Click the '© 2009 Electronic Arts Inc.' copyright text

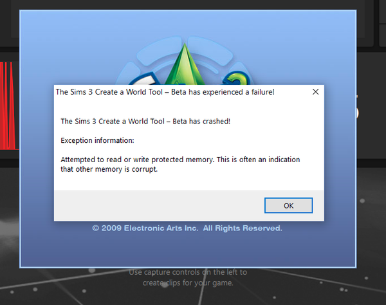point(145,228)
